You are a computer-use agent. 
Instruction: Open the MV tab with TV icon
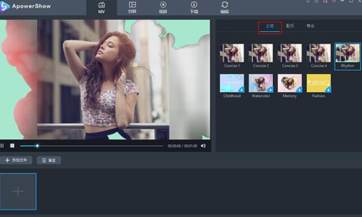(102, 8)
